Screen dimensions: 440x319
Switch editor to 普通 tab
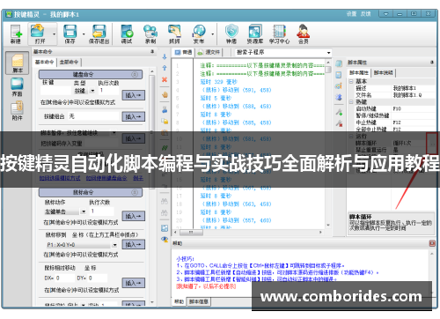point(183,52)
